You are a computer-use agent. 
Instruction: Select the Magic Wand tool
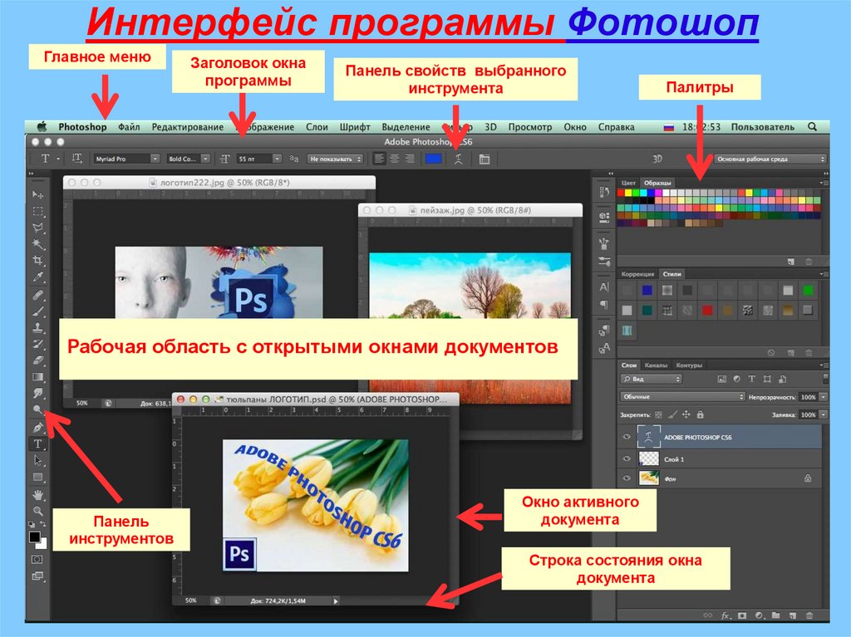click(x=37, y=244)
